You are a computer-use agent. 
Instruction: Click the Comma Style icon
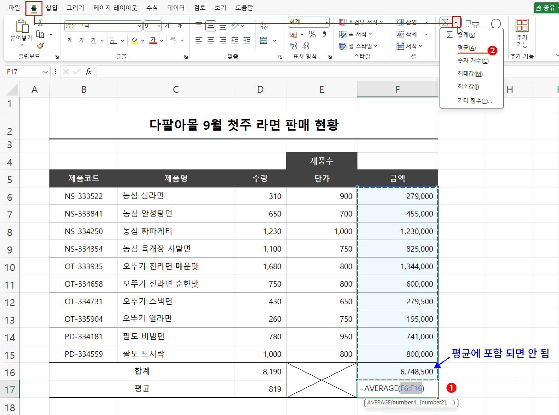pos(324,35)
